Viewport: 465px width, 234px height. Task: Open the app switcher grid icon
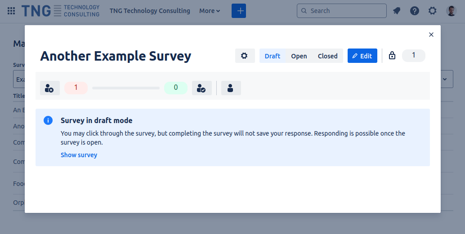(12, 11)
